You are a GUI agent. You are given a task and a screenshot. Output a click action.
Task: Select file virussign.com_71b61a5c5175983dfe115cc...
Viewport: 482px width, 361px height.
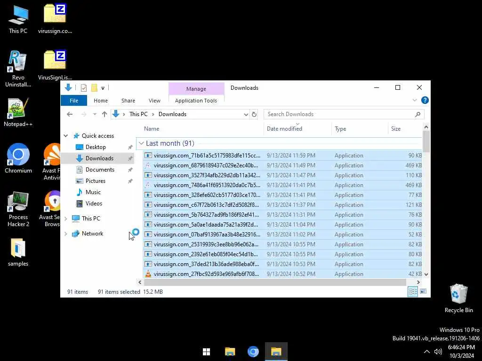pos(282,156)
